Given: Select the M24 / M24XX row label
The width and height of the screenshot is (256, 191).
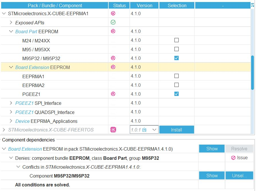Looking at the screenshot, I should coord(36,41).
